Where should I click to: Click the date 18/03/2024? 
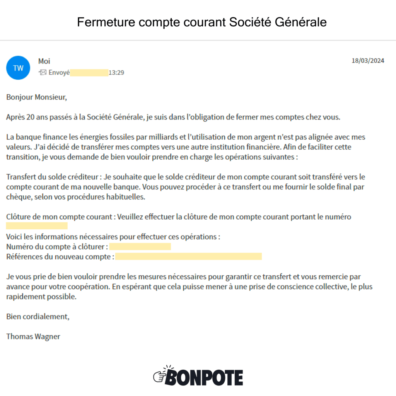click(x=368, y=61)
